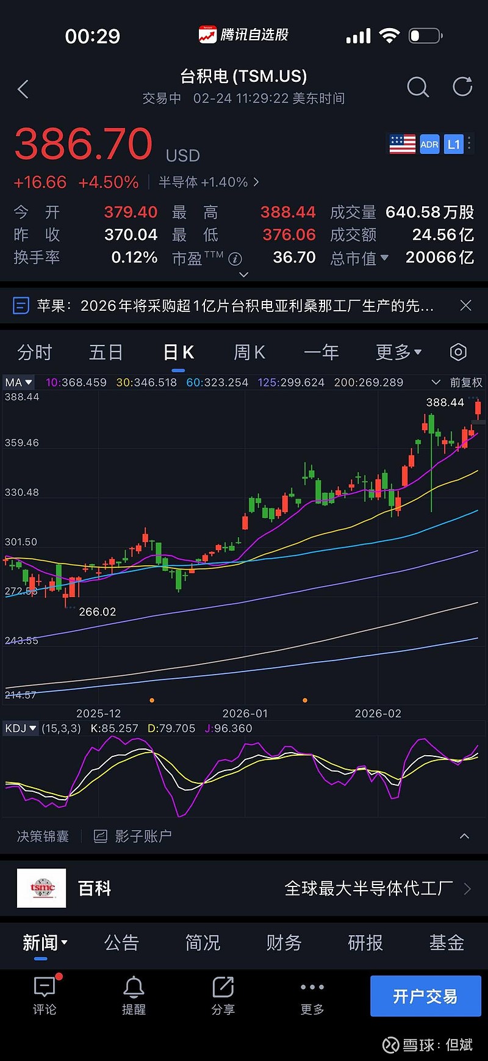Tap the US flag market icon

coord(403,144)
